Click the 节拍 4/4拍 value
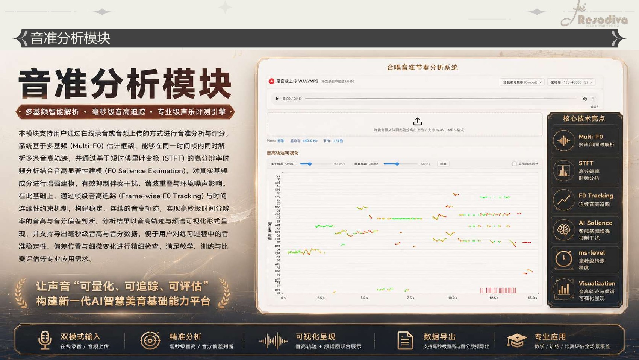Viewport: 639px width, 360px height. tap(338, 141)
